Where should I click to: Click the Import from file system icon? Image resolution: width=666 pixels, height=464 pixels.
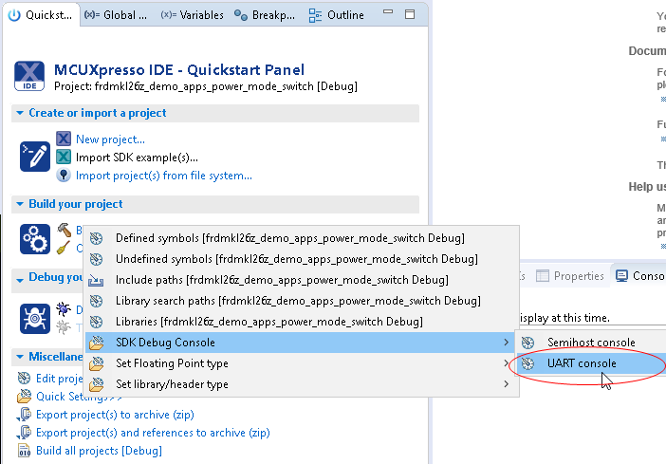[64, 175]
